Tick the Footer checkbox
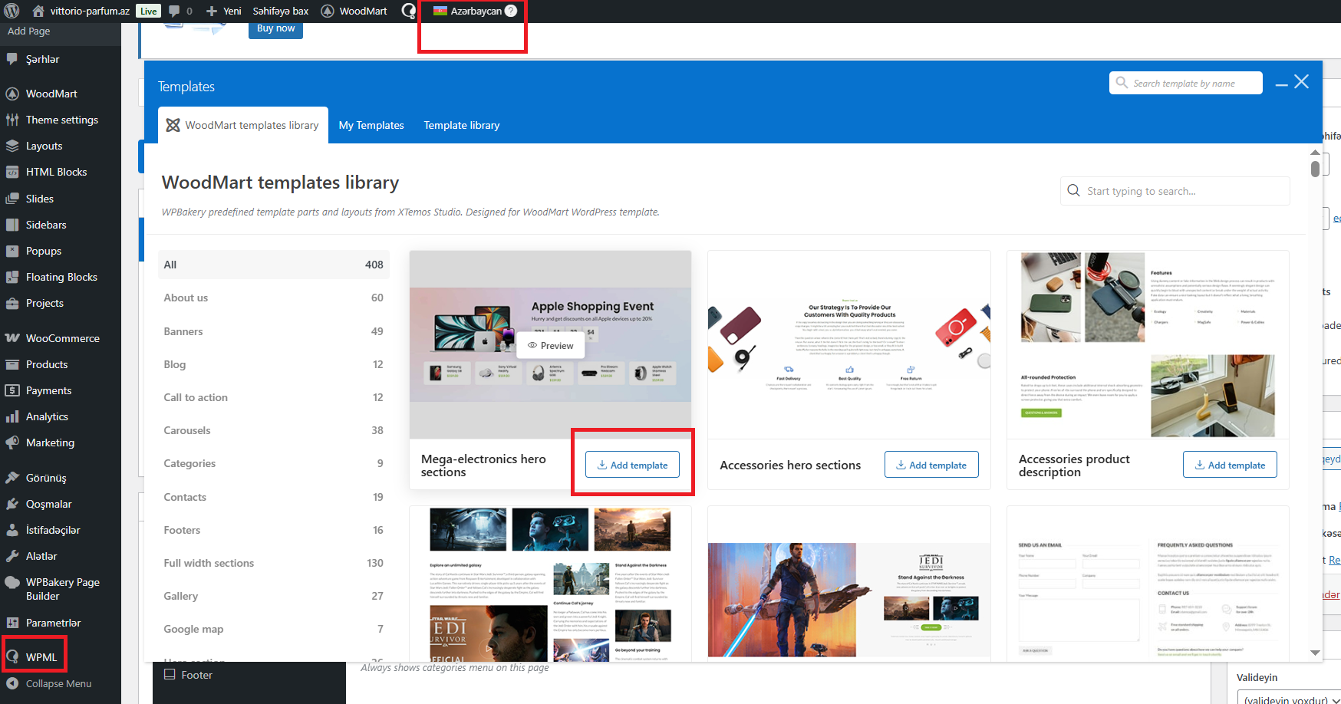Image resolution: width=1341 pixels, height=704 pixels. click(170, 675)
